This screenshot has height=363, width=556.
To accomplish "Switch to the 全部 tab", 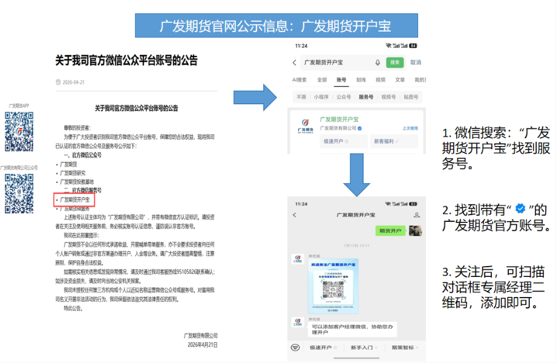I will coord(322,80).
